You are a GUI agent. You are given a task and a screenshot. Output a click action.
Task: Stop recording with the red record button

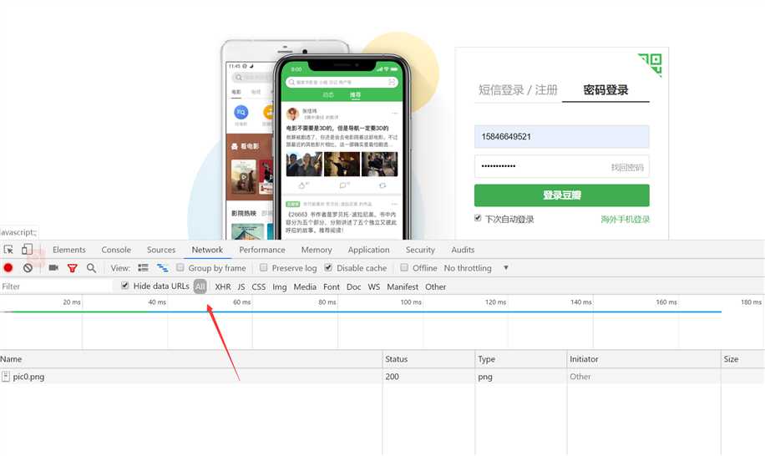coord(8,268)
